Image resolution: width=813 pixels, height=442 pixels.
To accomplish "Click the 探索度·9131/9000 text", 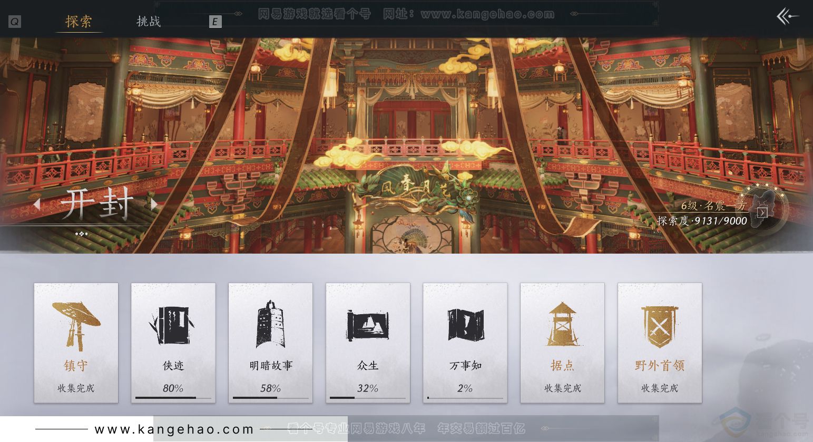I will pyautogui.click(x=702, y=221).
